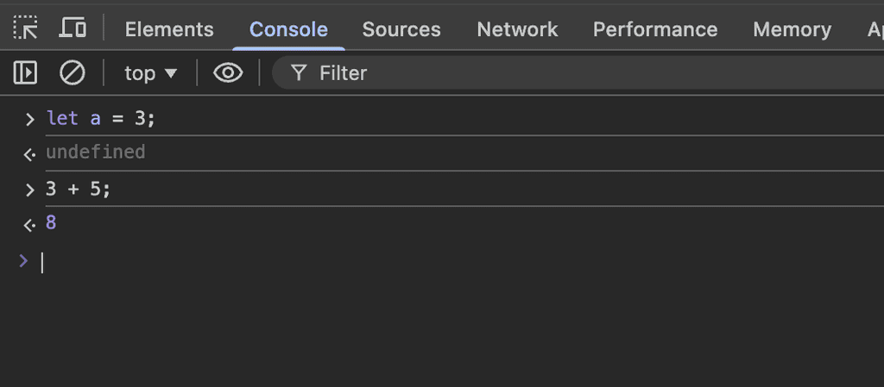The height and width of the screenshot is (387, 884).
Task: Toggle the device toolbar icon
Action: [73, 28]
